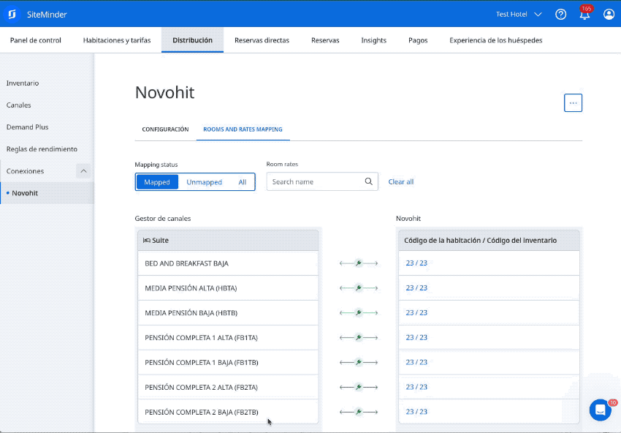Click the mapping plug icon for PENSIÓN COMPLETA 1 BAJA
Viewport: 621px width, 433px height.
359,362
